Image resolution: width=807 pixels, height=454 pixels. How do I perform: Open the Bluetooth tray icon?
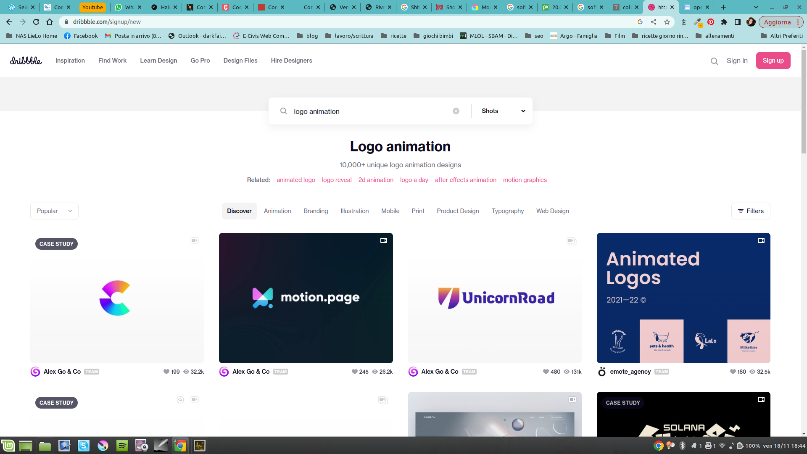click(x=682, y=446)
